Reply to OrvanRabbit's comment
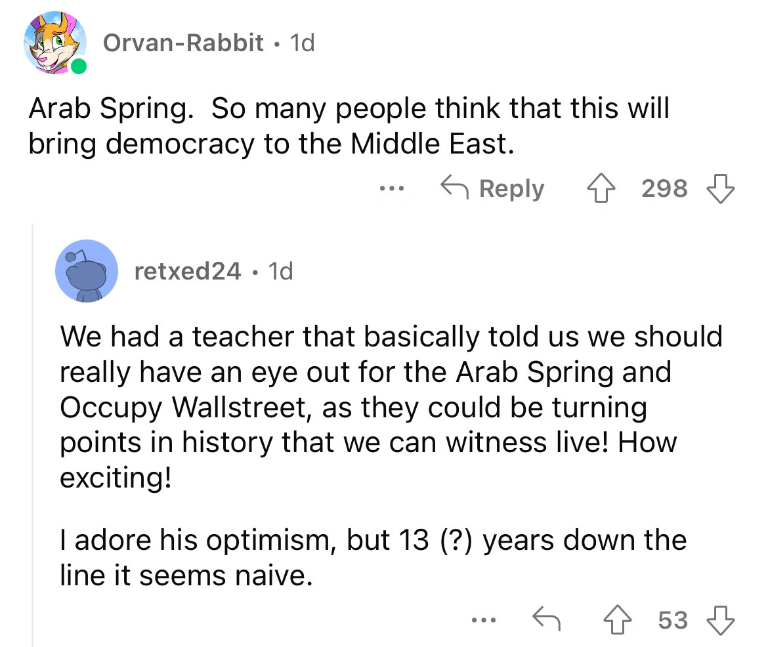This screenshot has width=768, height=647. (492, 189)
